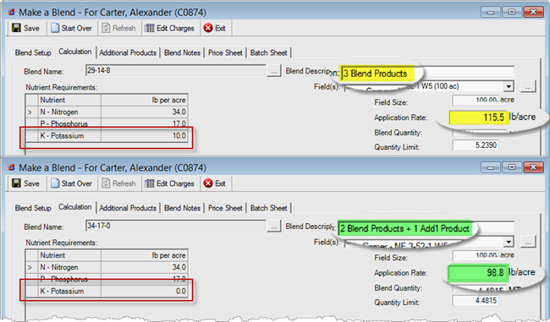This screenshot has width=550, height=322.
Task: Click browse button beside Blend Name 29-14-8
Action: (x=273, y=71)
